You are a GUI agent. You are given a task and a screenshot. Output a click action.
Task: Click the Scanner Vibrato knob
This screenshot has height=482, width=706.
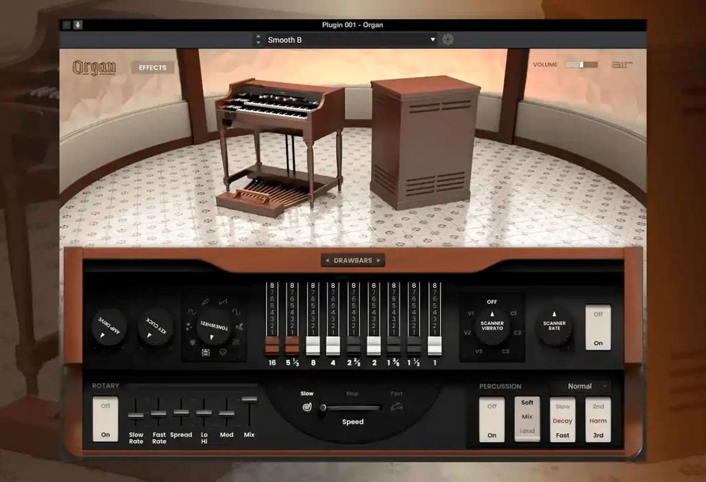click(492, 327)
